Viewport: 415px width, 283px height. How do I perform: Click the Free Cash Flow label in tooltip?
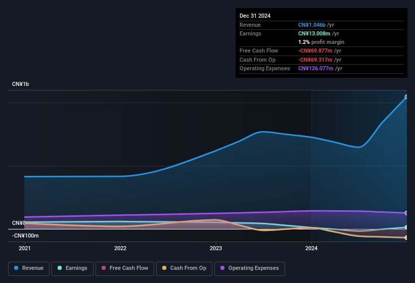point(259,51)
